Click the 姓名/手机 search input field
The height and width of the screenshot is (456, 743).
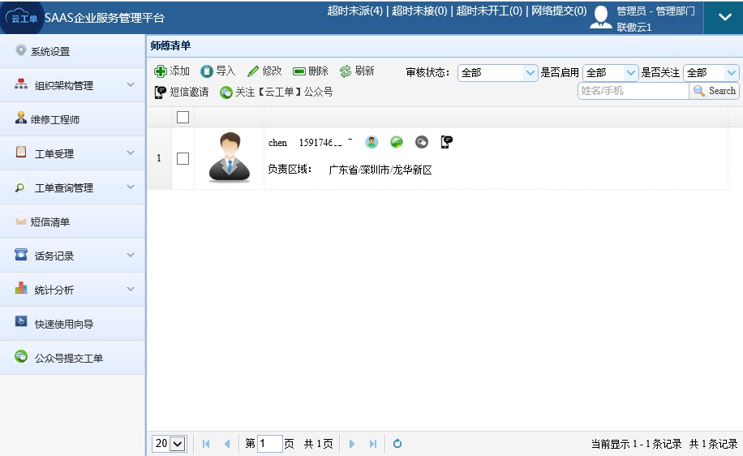(633, 91)
